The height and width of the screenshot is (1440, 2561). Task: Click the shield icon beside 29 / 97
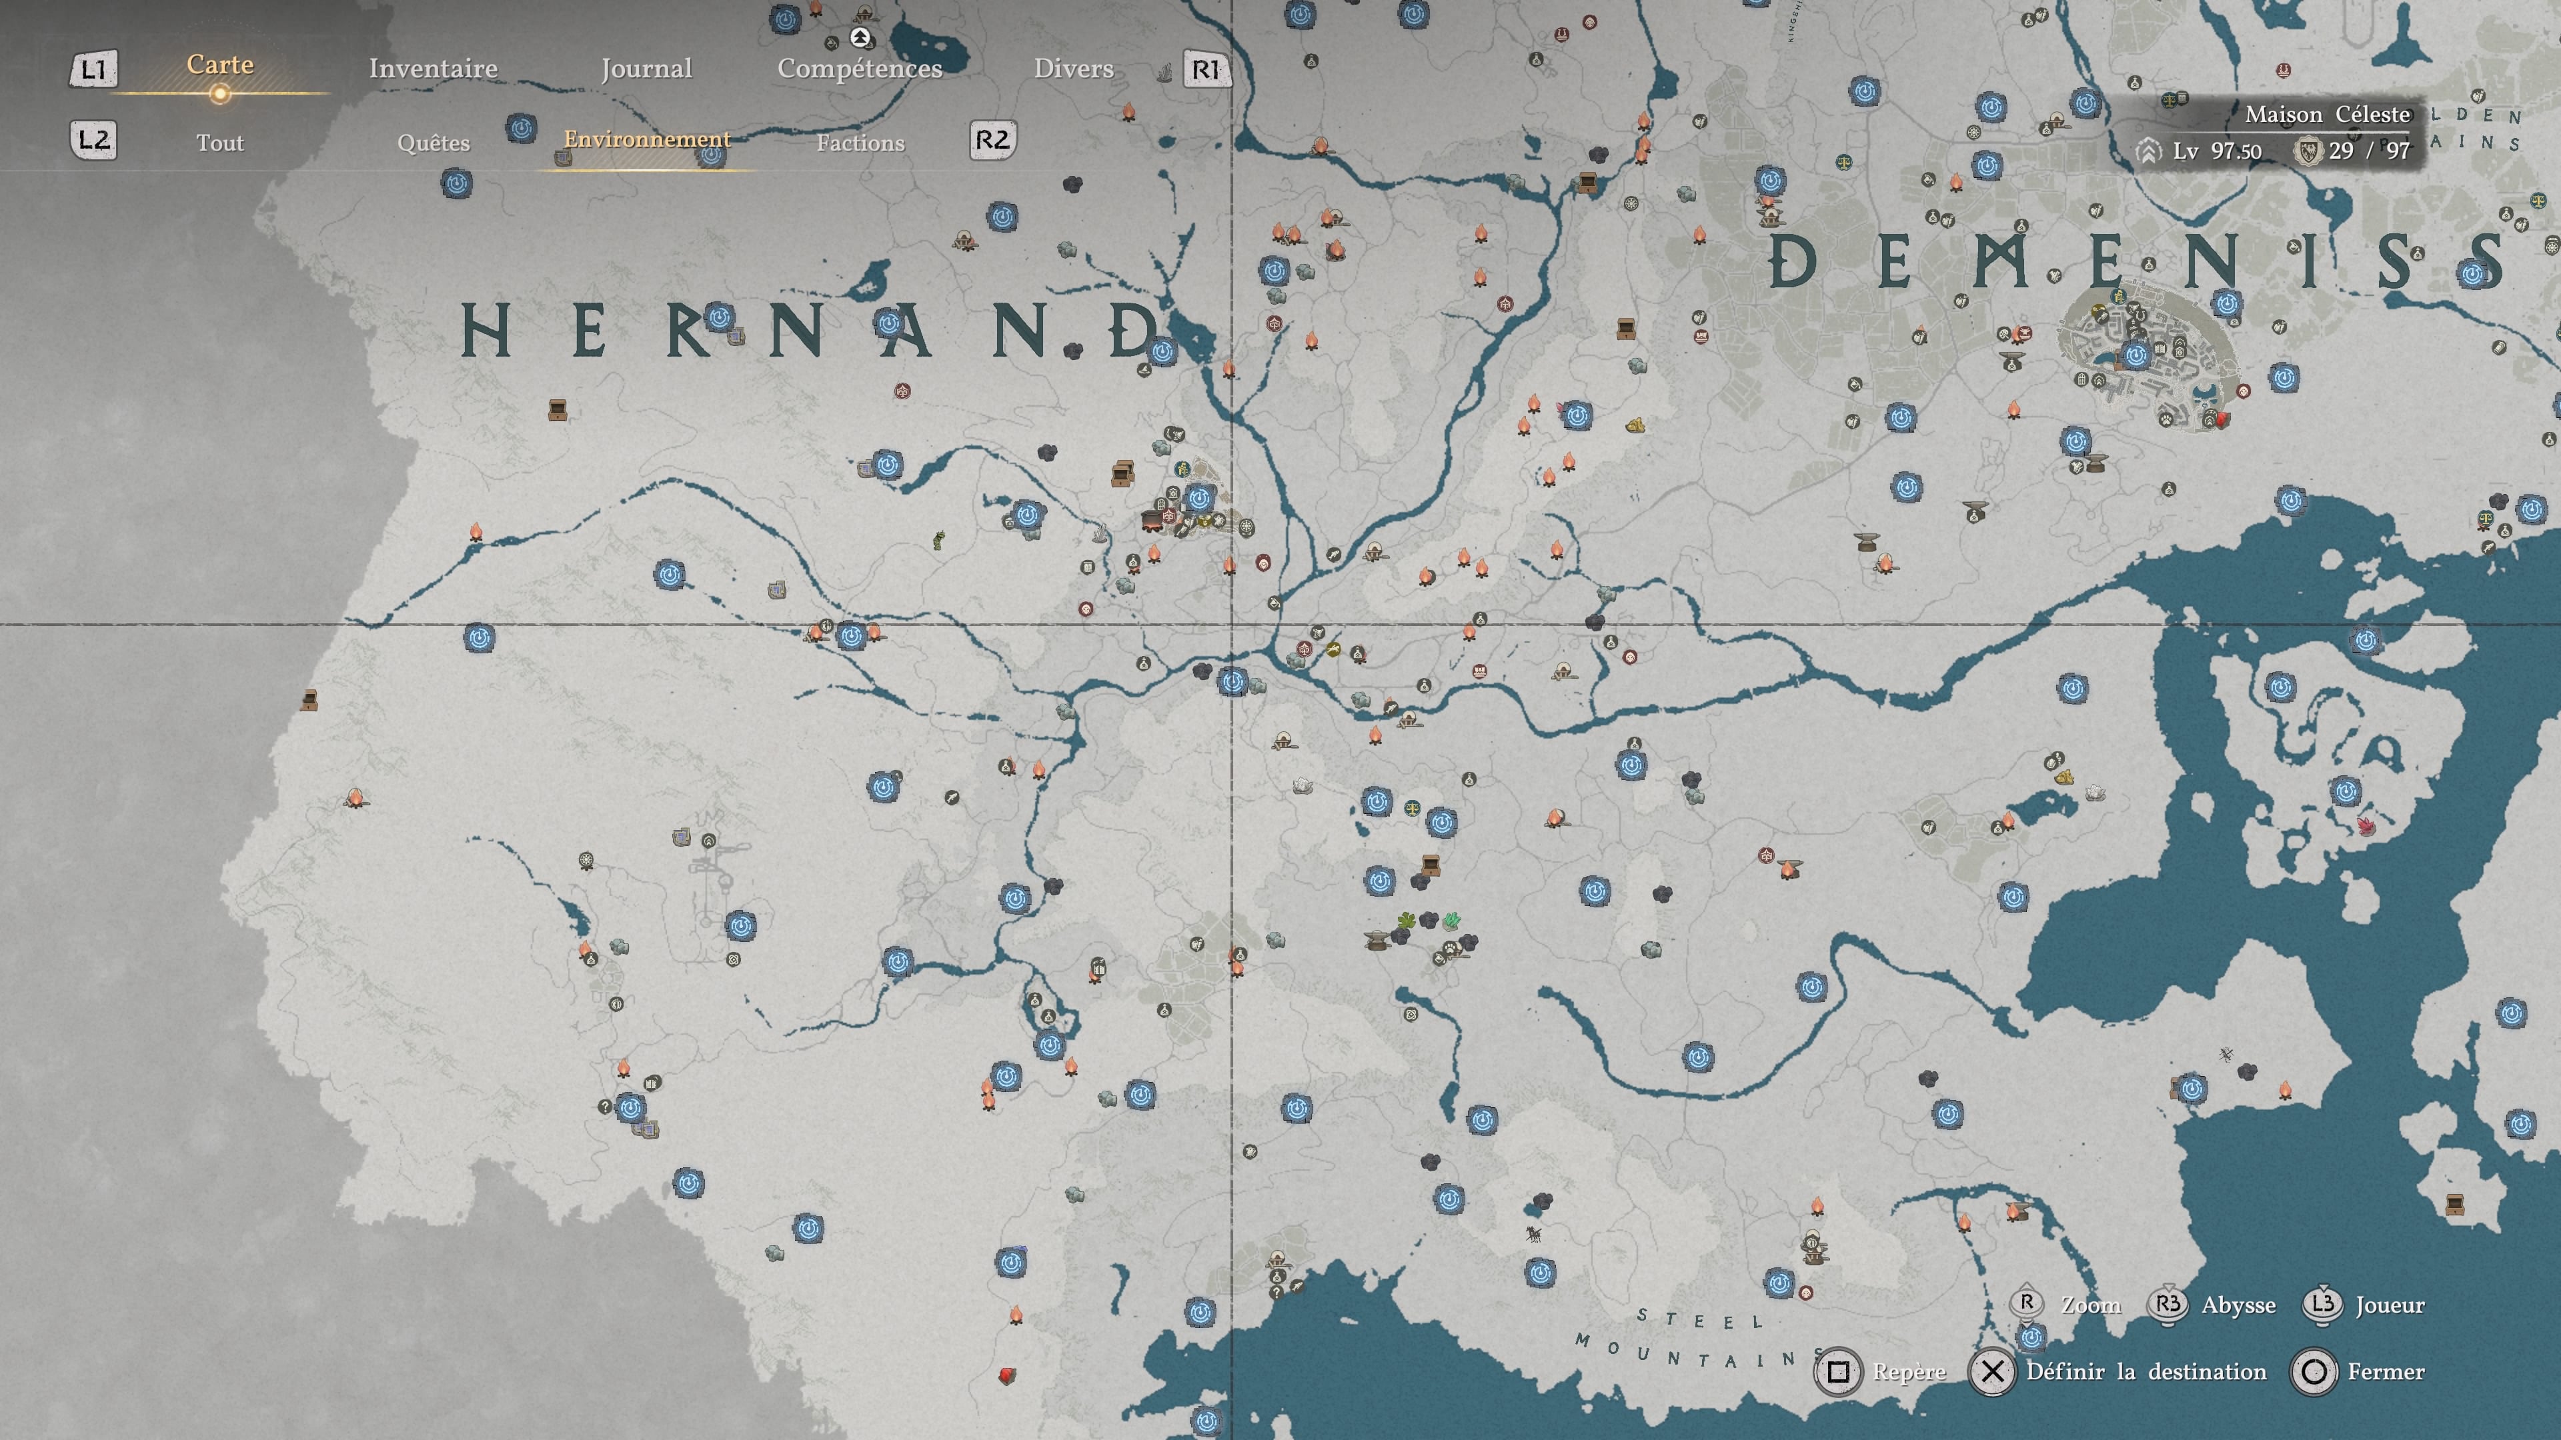pos(2308,151)
